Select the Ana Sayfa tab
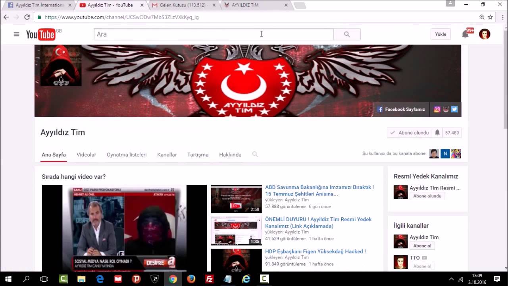Viewport: 508px width, 286px height. pyautogui.click(x=54, y=155)
